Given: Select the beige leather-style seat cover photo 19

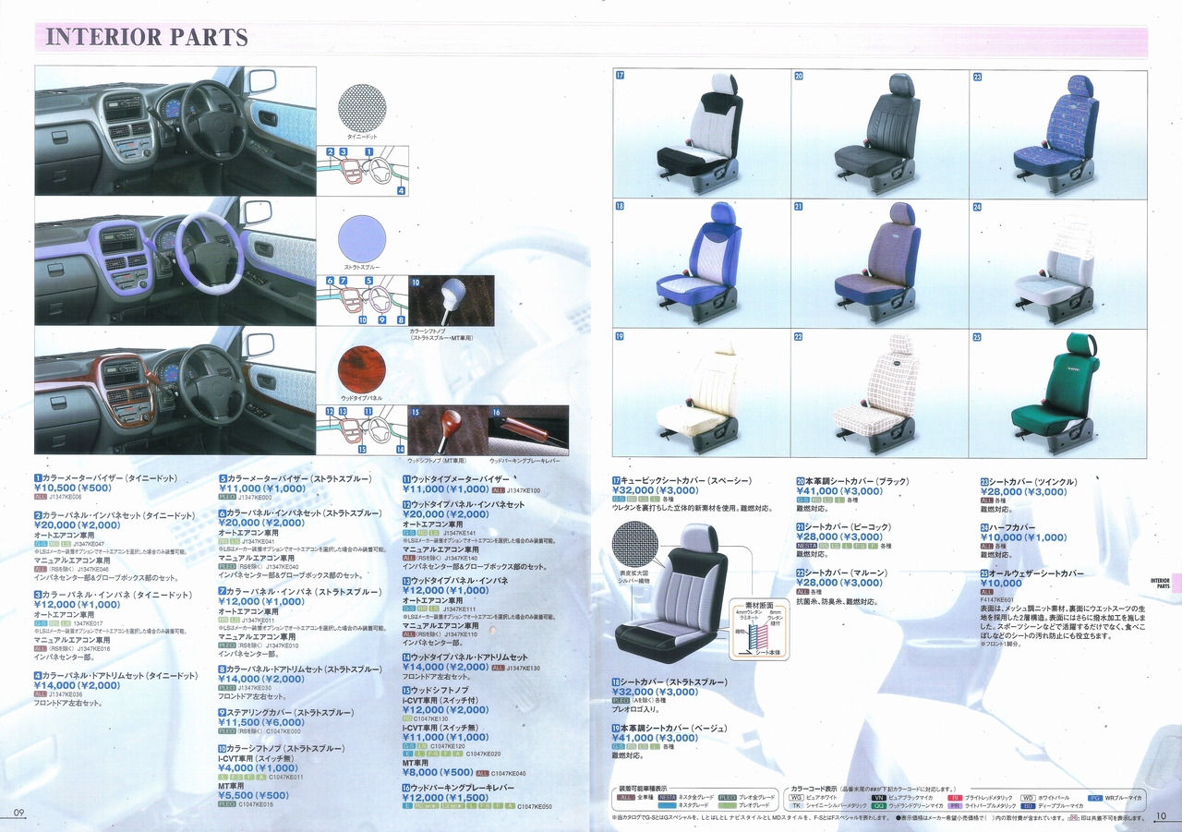Looking at the screenshot, I should click(702, 392).
